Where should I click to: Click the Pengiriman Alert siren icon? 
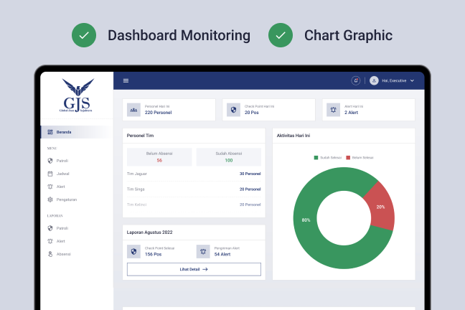(203, 252)
